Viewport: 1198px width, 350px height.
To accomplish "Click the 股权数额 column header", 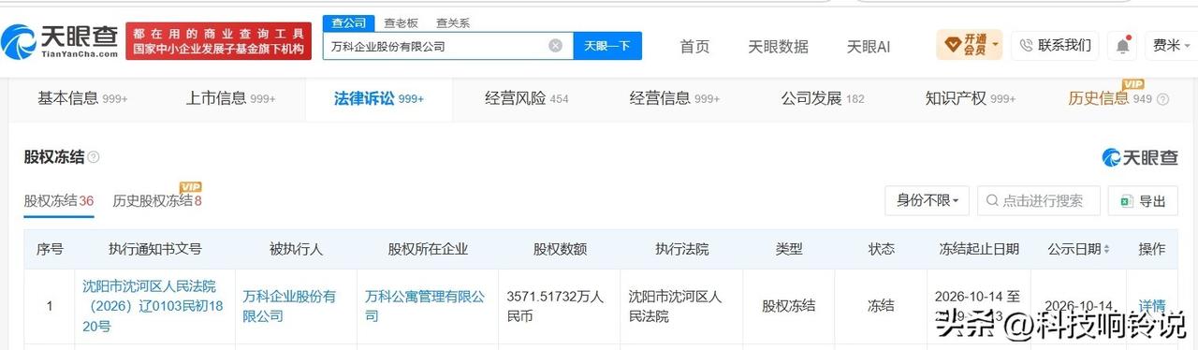I will (x=560, y=250).
